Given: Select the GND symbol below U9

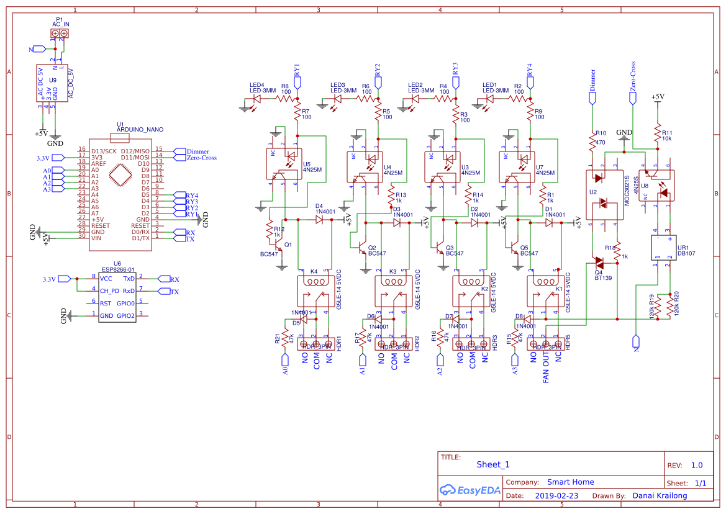Looking at the screenshot, I should (55, 138).
